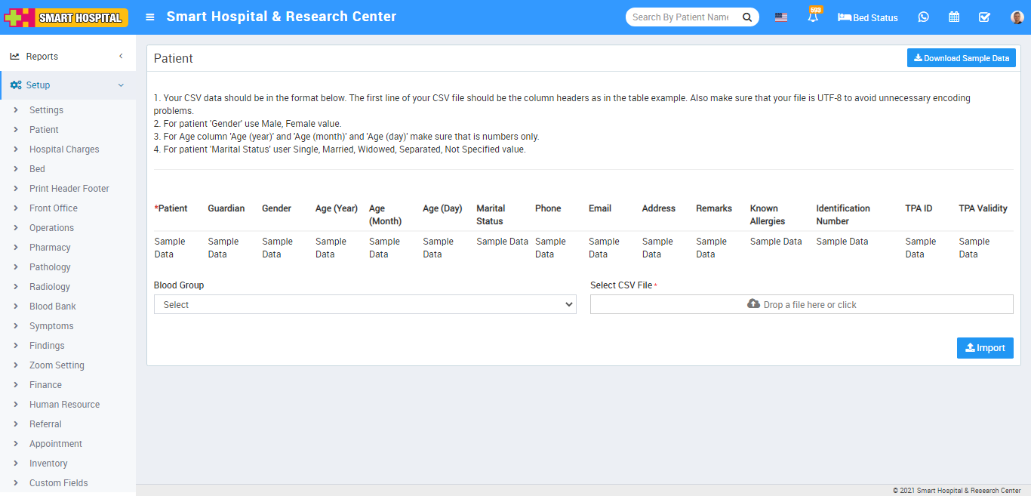Select Custom Fields in sidebar

[x=58, y=483]
